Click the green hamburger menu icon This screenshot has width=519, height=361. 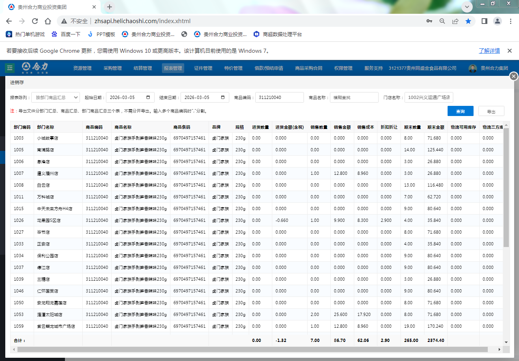pyautogui.click(x=10, y=68)
